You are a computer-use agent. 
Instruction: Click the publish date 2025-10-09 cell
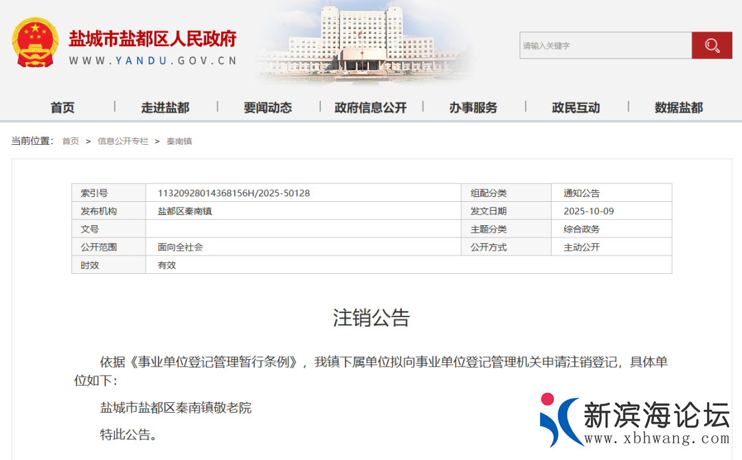coord(588,211)
